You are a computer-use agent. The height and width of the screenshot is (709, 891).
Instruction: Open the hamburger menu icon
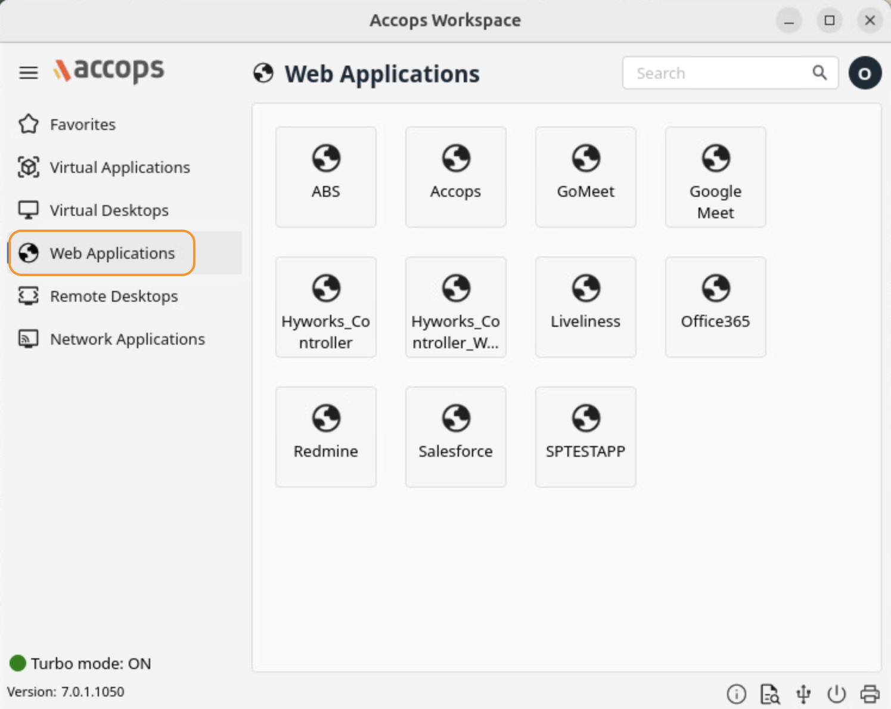pyautogui.click(x=28, y=73)
